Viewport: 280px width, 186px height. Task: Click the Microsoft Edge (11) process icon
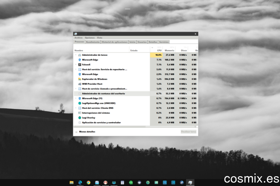[80, 98]
